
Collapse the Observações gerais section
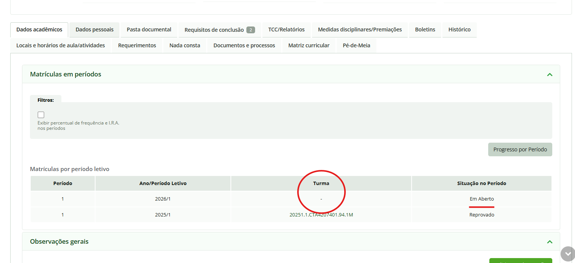549,241
